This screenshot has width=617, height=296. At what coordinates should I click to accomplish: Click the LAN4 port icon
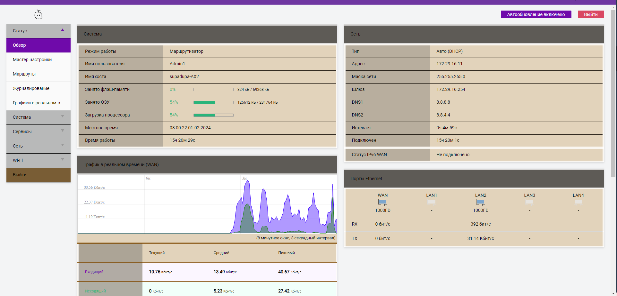[578, 202]
